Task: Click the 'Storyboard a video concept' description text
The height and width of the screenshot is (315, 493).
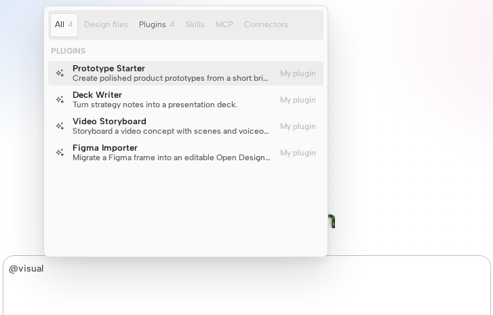Action: [x=171, y=131]
